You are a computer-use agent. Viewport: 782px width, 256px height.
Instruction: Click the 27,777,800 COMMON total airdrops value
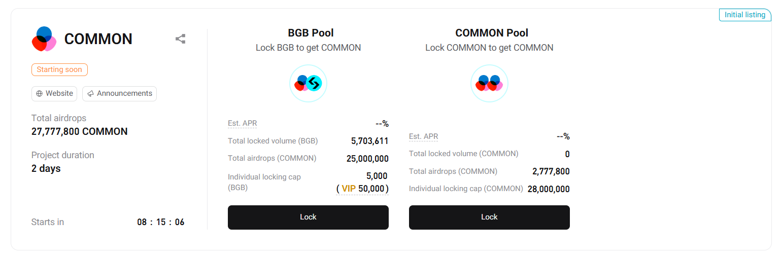point(79,132)
